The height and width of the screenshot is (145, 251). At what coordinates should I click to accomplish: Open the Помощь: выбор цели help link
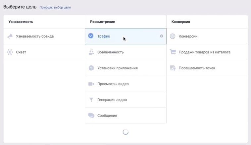55,7
